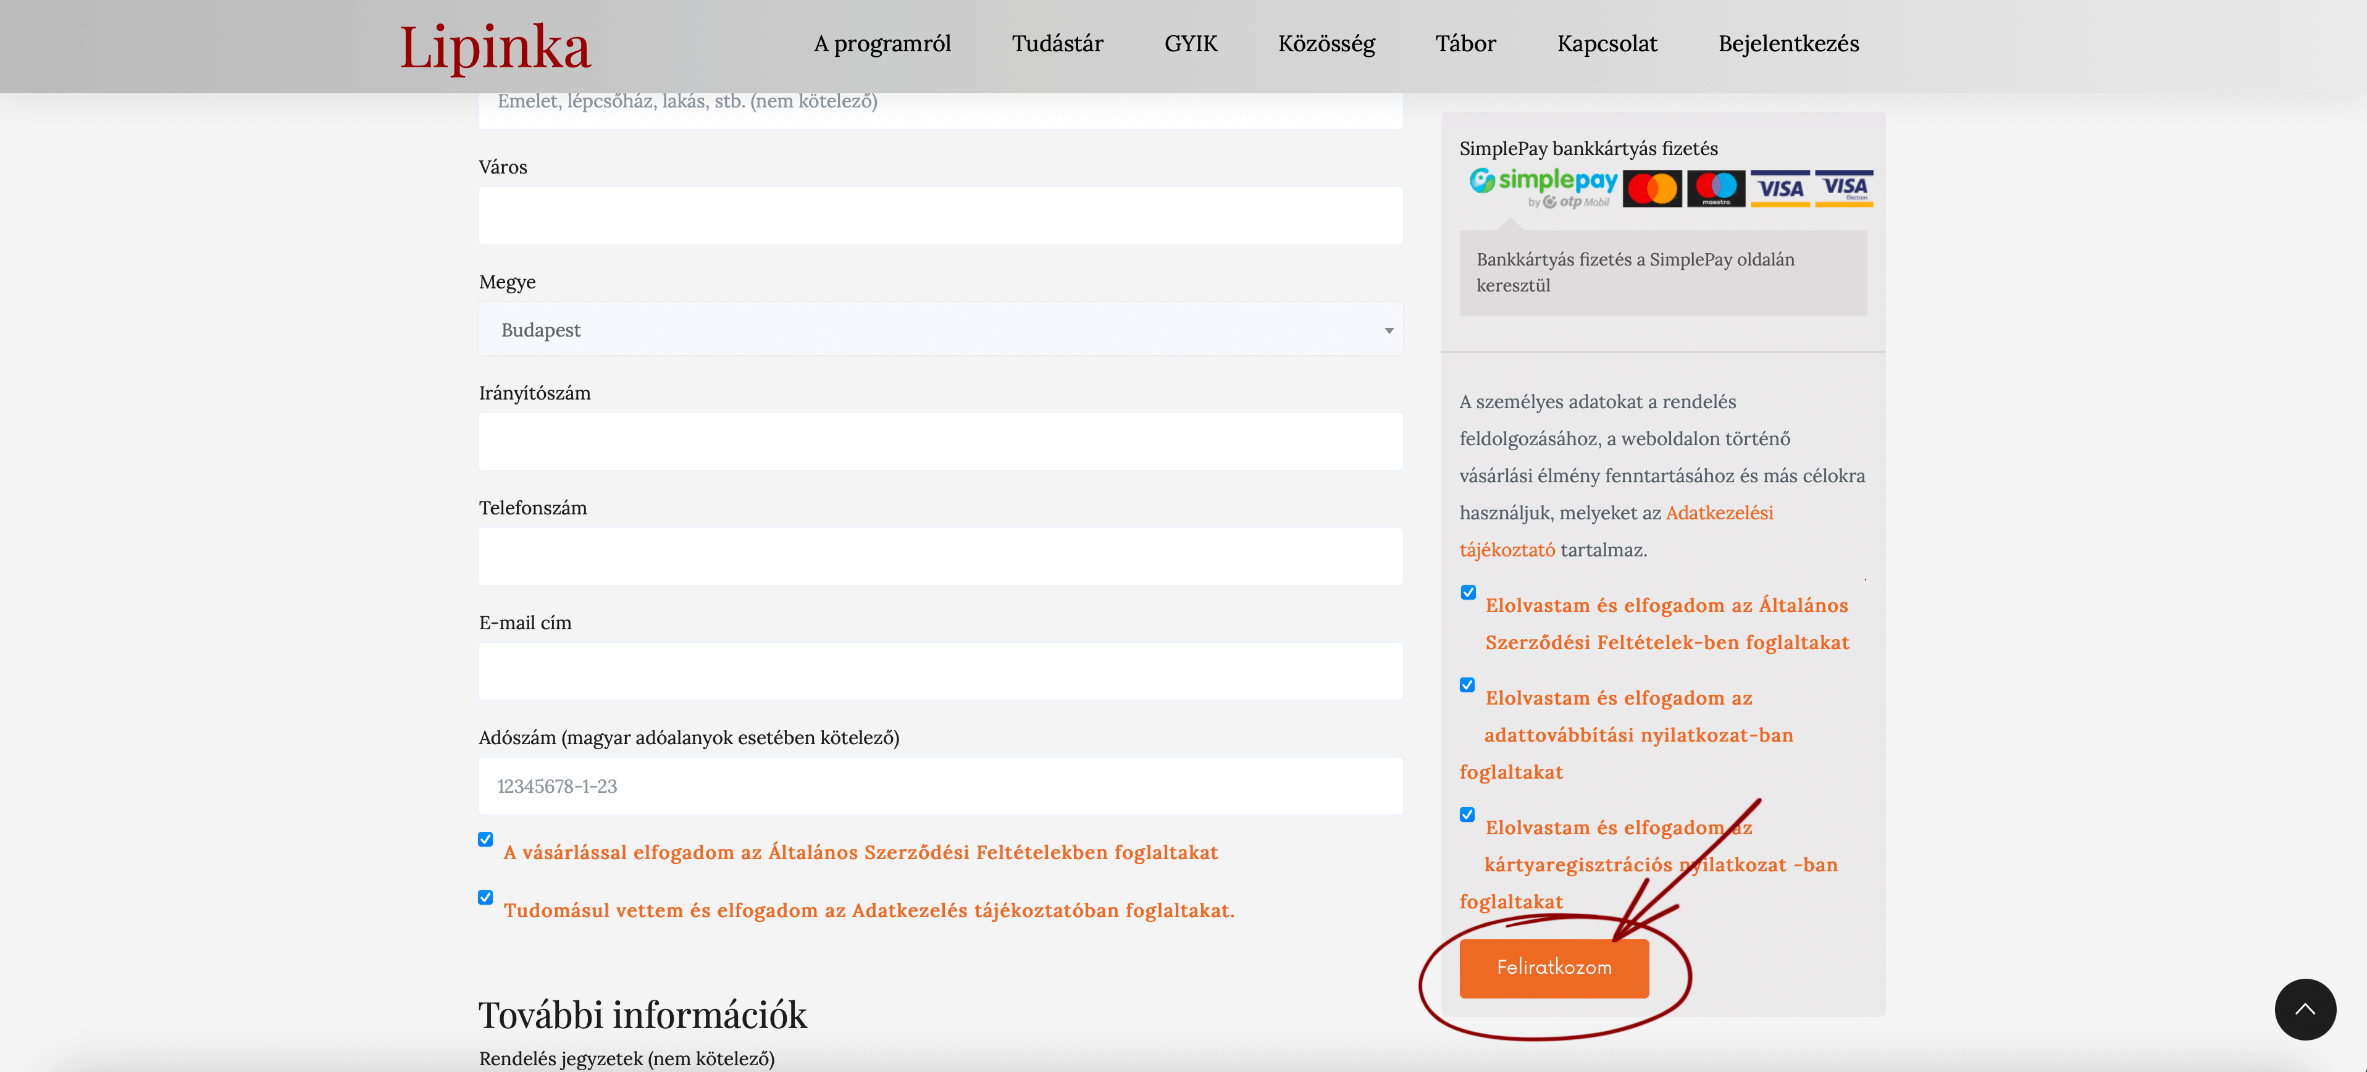Click the first VISA card icon
This screenshot has width=2367, height=1072.
tap(1780, 188)
